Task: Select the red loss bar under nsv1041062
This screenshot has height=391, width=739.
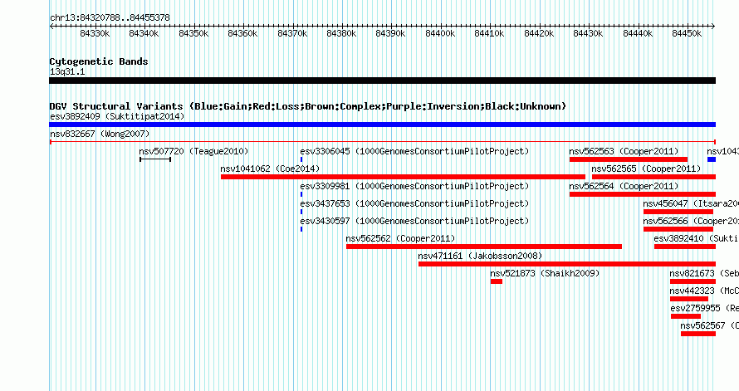Action: tap(403, 177)
